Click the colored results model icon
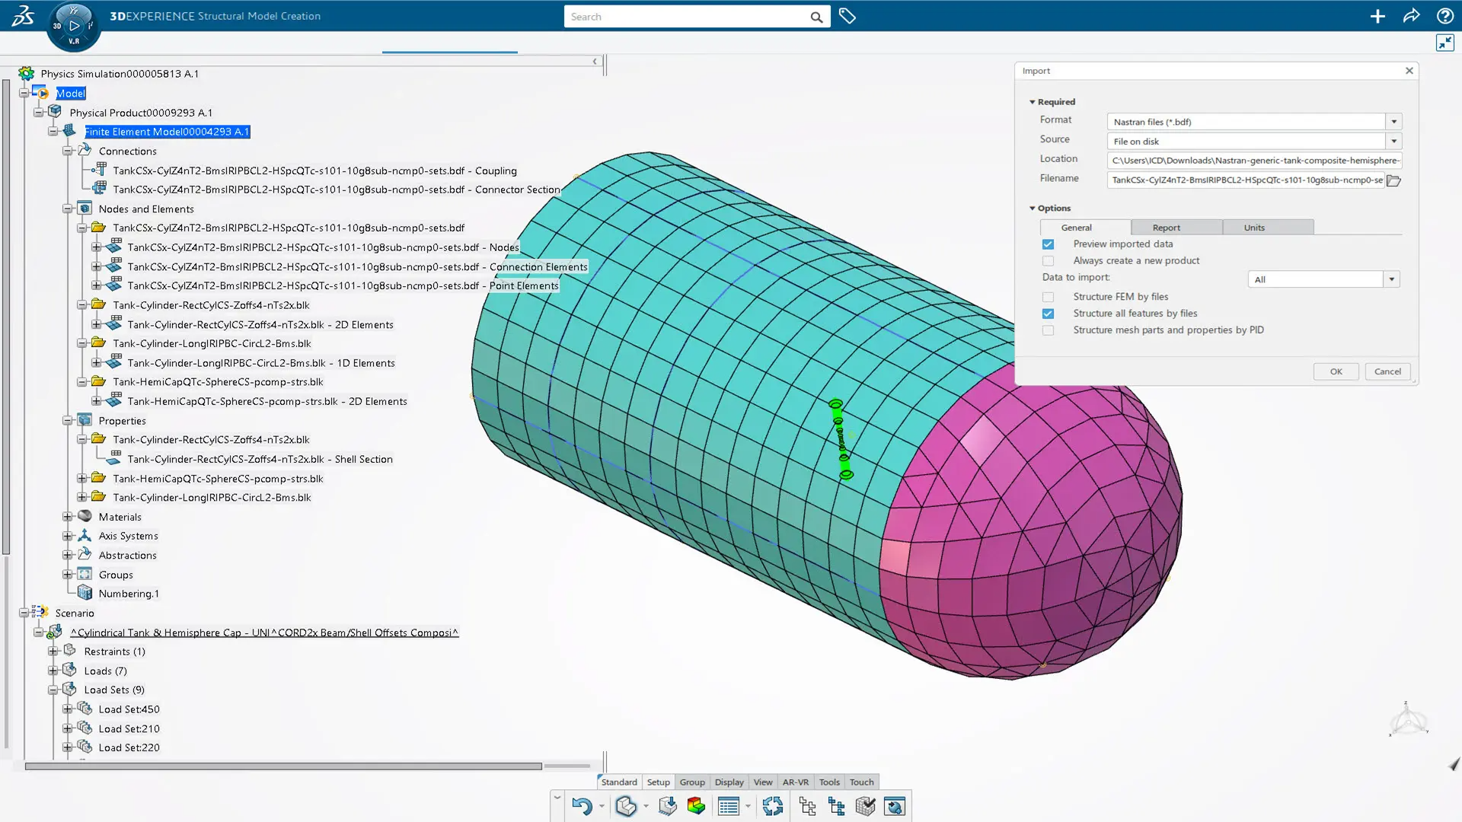Screen dimensions: 1462x822 tap(696, 806)
